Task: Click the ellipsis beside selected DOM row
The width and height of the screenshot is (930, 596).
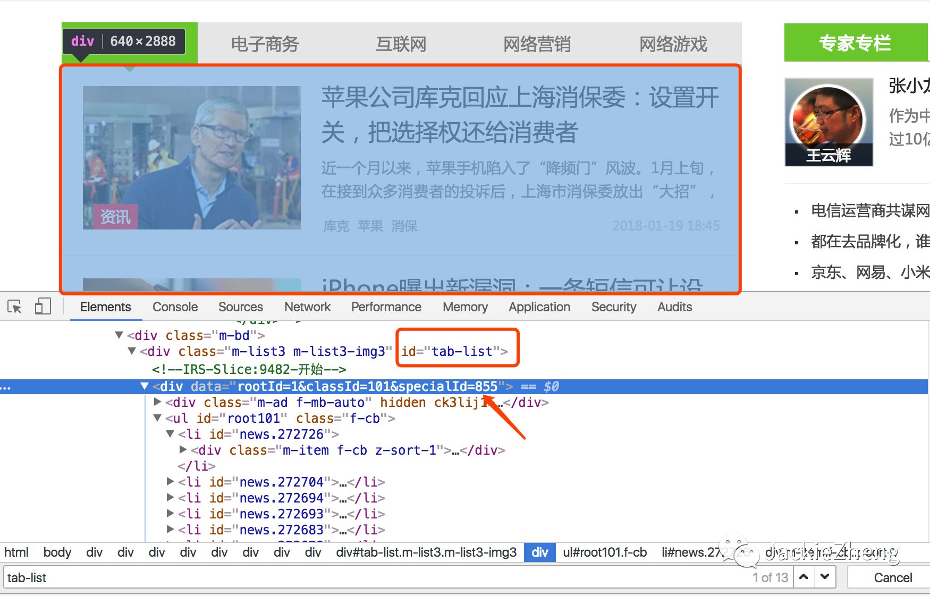Action: pyautogui.click(x=6, y=387)
